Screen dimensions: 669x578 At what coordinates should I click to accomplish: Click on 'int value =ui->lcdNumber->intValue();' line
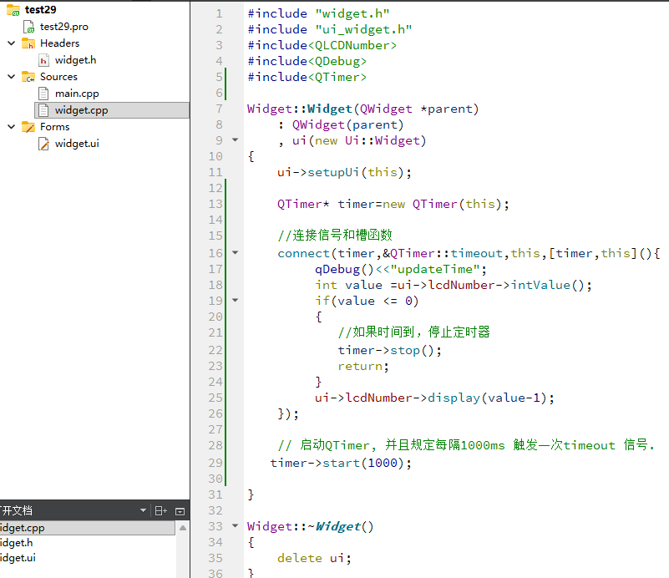(454, 285)
